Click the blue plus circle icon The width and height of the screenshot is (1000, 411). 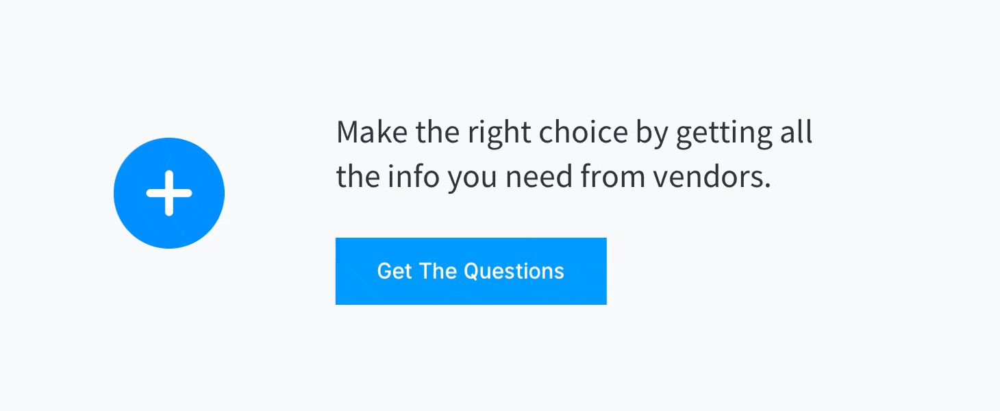pos(169,193)
